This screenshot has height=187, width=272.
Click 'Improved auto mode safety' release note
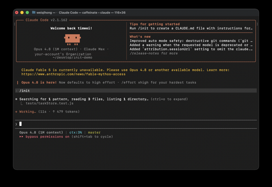tap(191, 41)
